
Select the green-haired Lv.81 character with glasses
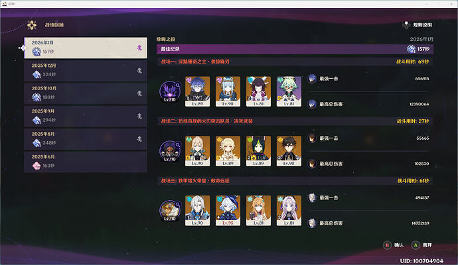click(x=289, y=91)
